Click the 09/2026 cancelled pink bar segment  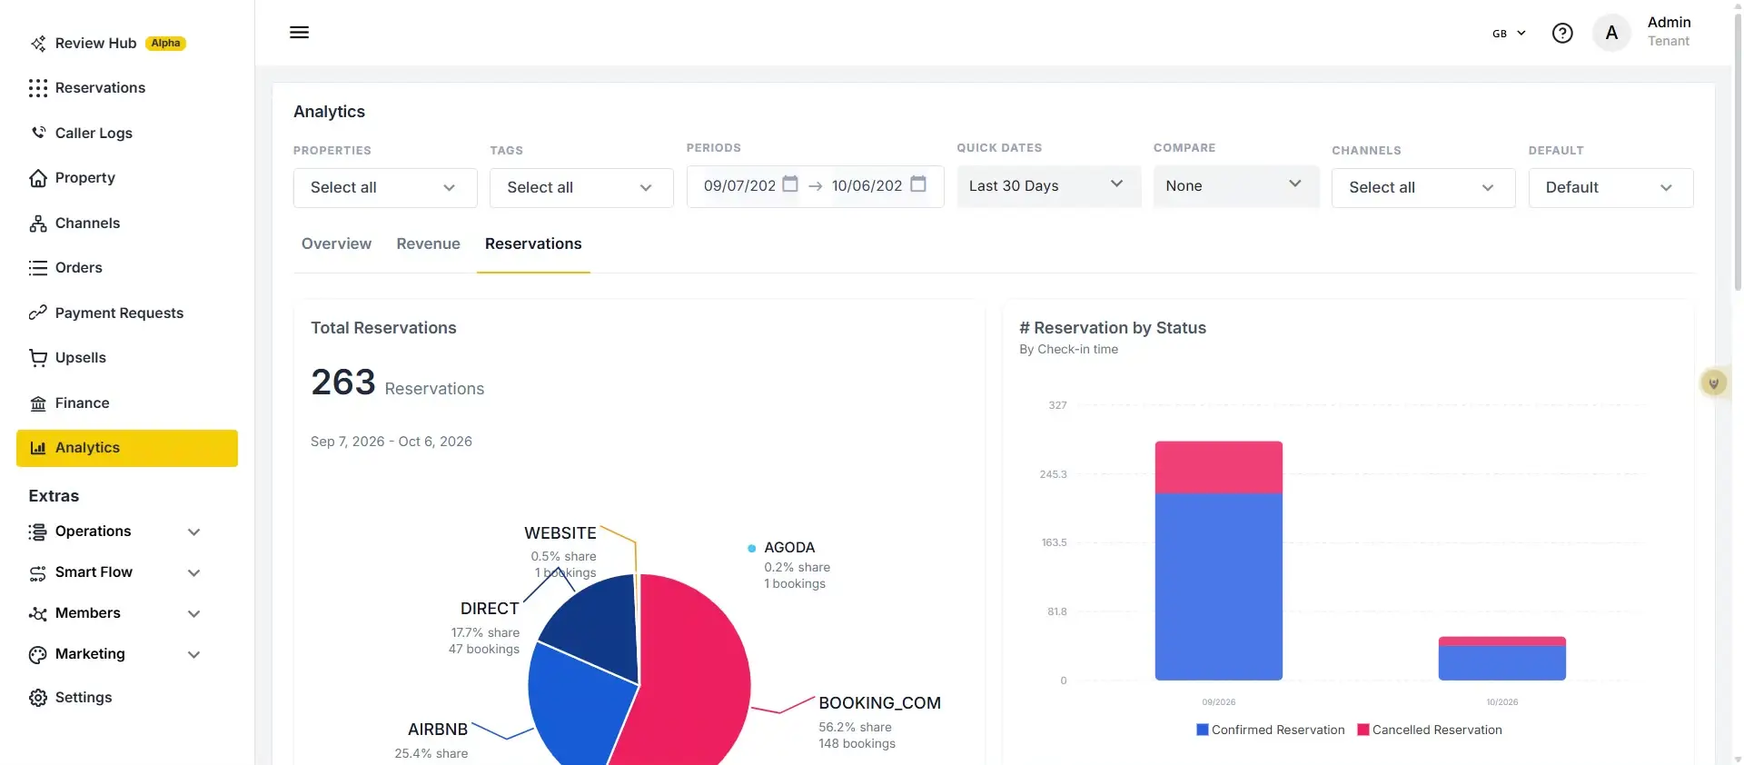pos(1218,467)
